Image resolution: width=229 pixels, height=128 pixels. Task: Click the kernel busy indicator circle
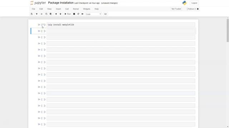click(198, 9)
